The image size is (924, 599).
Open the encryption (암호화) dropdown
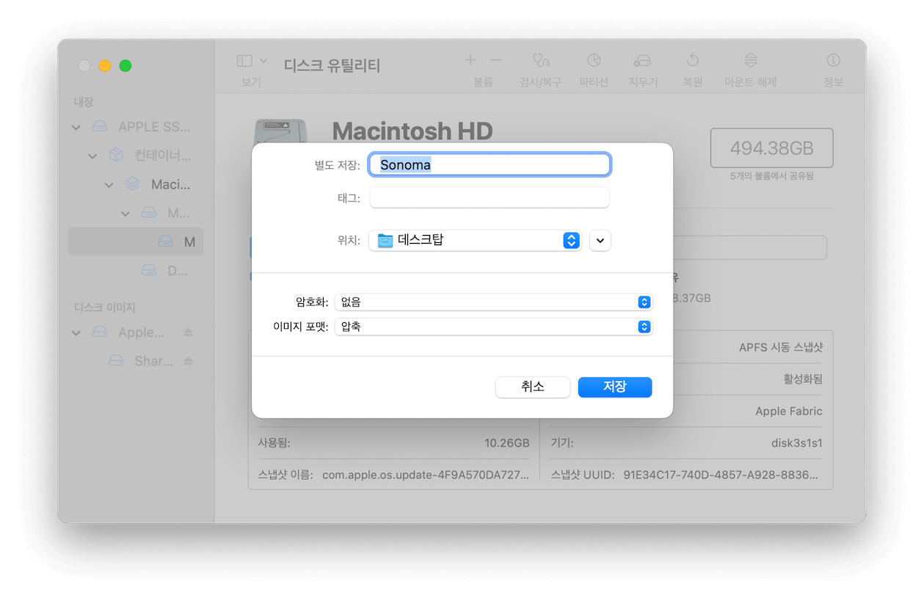click(x=493, y=302)
